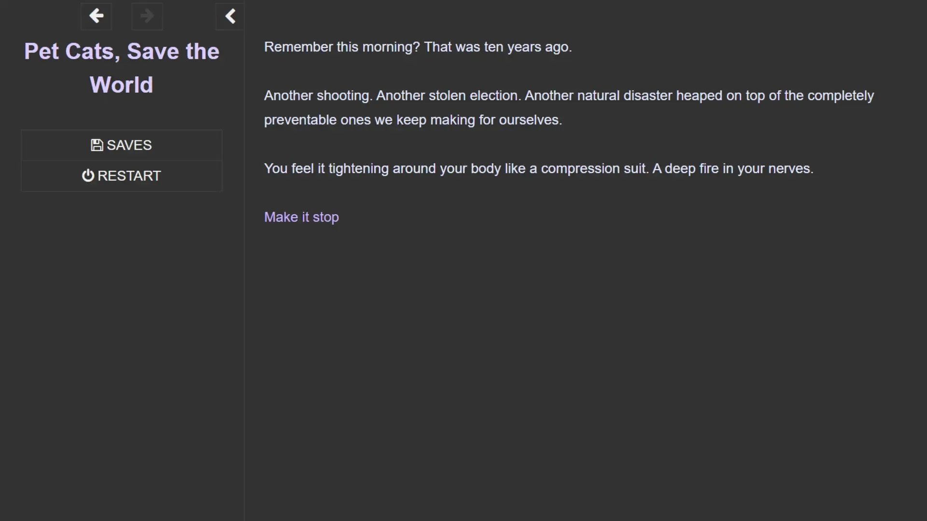
Task: Click the word 'World' in the title
Action: pyautogui.click(x=121, y=85)
